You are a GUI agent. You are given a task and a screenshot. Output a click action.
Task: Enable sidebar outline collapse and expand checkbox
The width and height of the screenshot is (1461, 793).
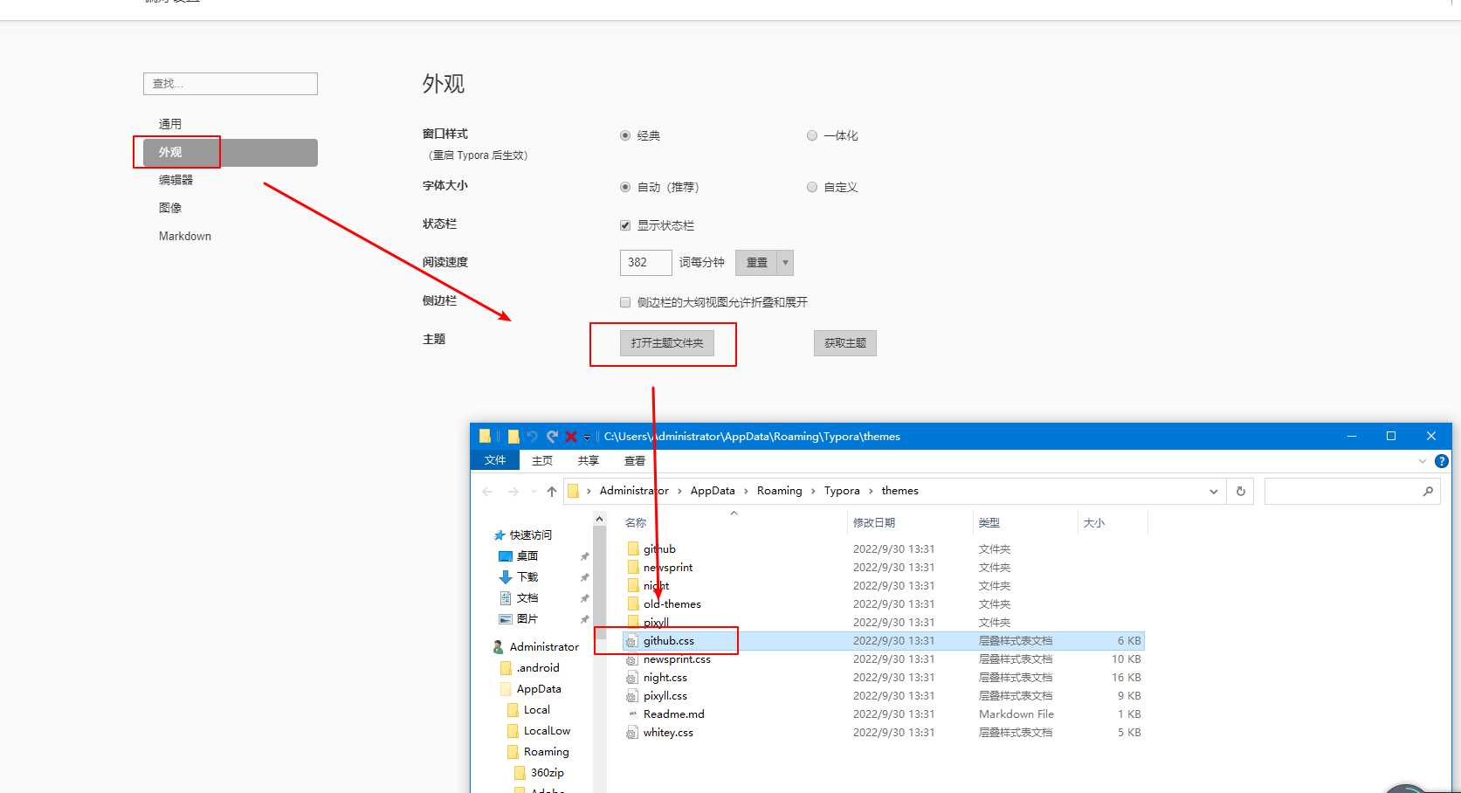pos(625,302)
